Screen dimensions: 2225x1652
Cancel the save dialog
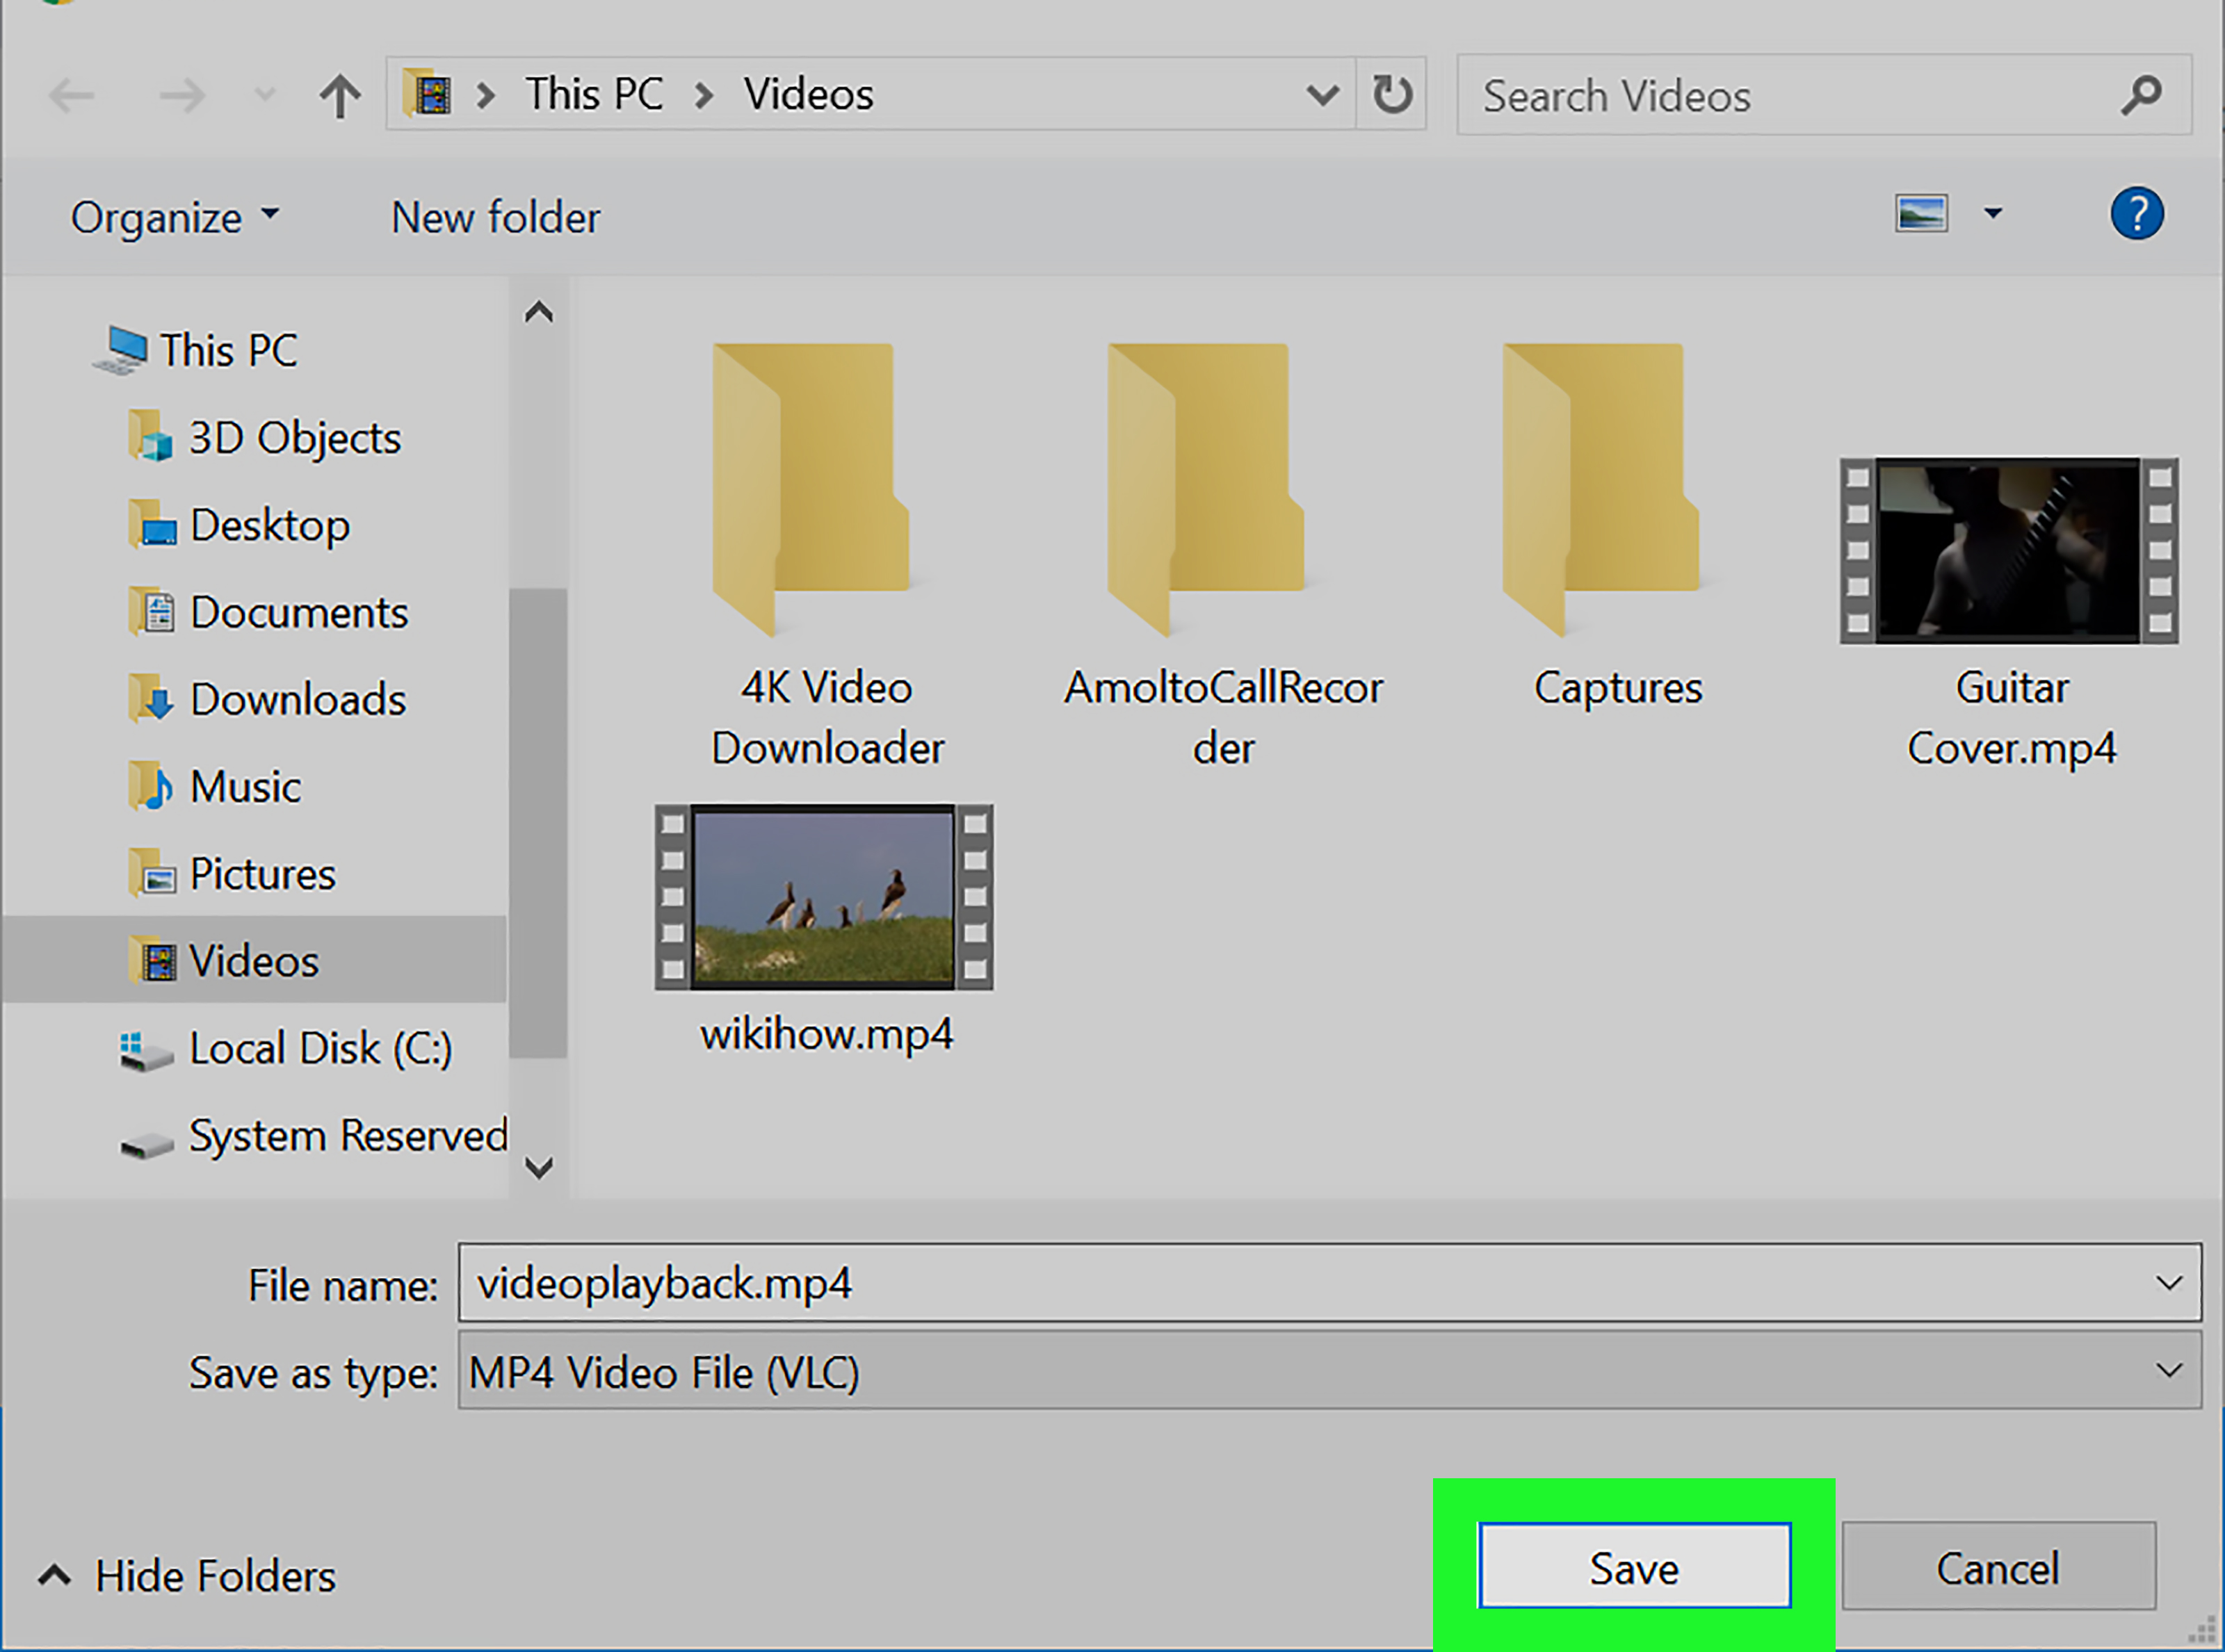[x=1997, y=1567]
